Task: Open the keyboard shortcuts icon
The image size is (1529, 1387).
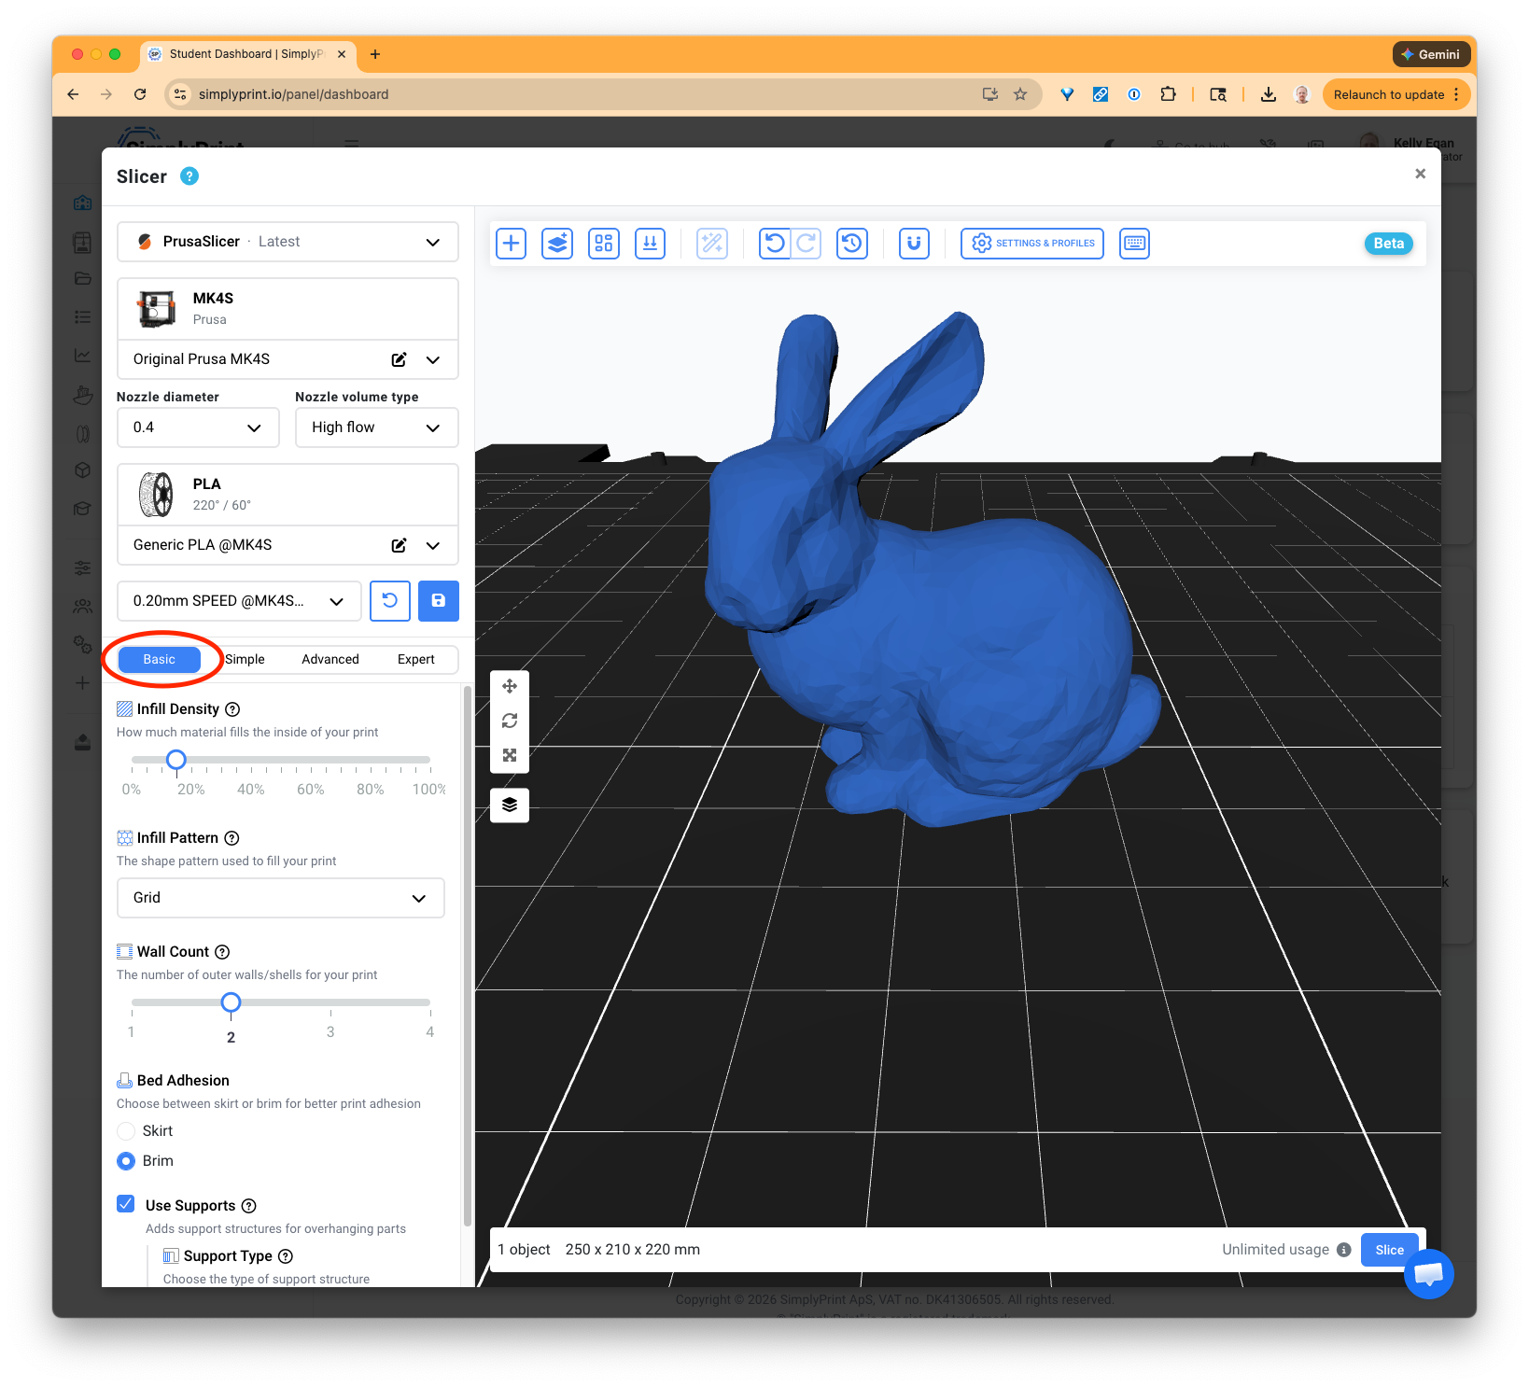Action: (1134, 244)
